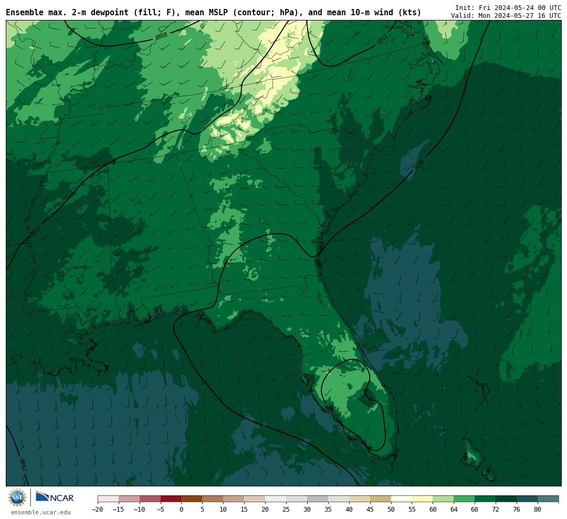Click the ensemble.ucar.edu text
Viewport: 567px width, 519px height.
coord(41,512)
